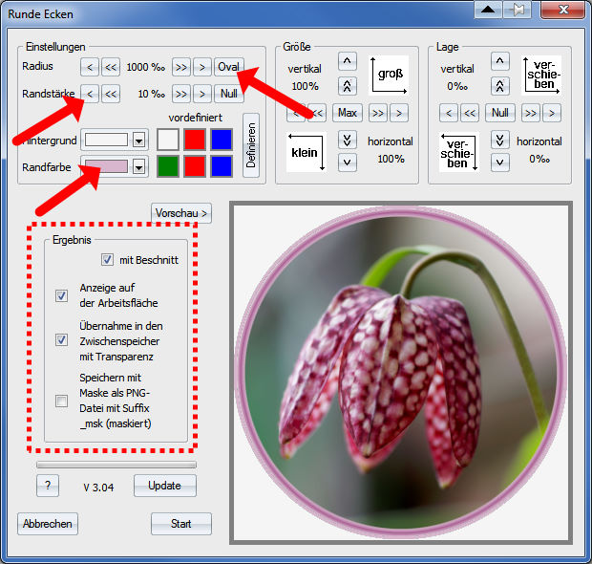
Task: Click the 'groß' enlarge size icon
Action: (x=390, y=74)
